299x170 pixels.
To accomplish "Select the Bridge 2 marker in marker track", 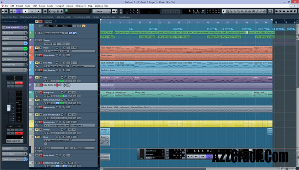I will click(227, 29).
